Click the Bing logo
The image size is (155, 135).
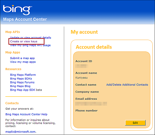17,10
